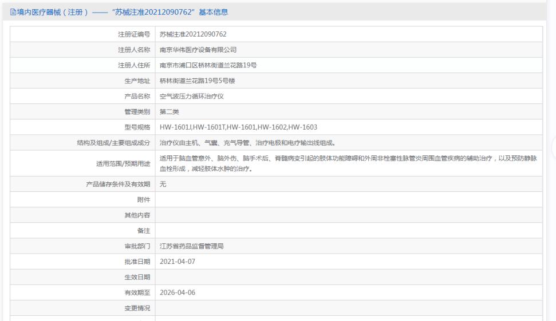
Task: Click the document icon in the header
Action: pos(13,13)
